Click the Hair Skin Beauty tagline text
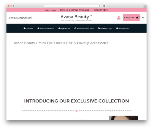Image resolution: width=153 pixels, height=129 pixels. tap(76, 21)
